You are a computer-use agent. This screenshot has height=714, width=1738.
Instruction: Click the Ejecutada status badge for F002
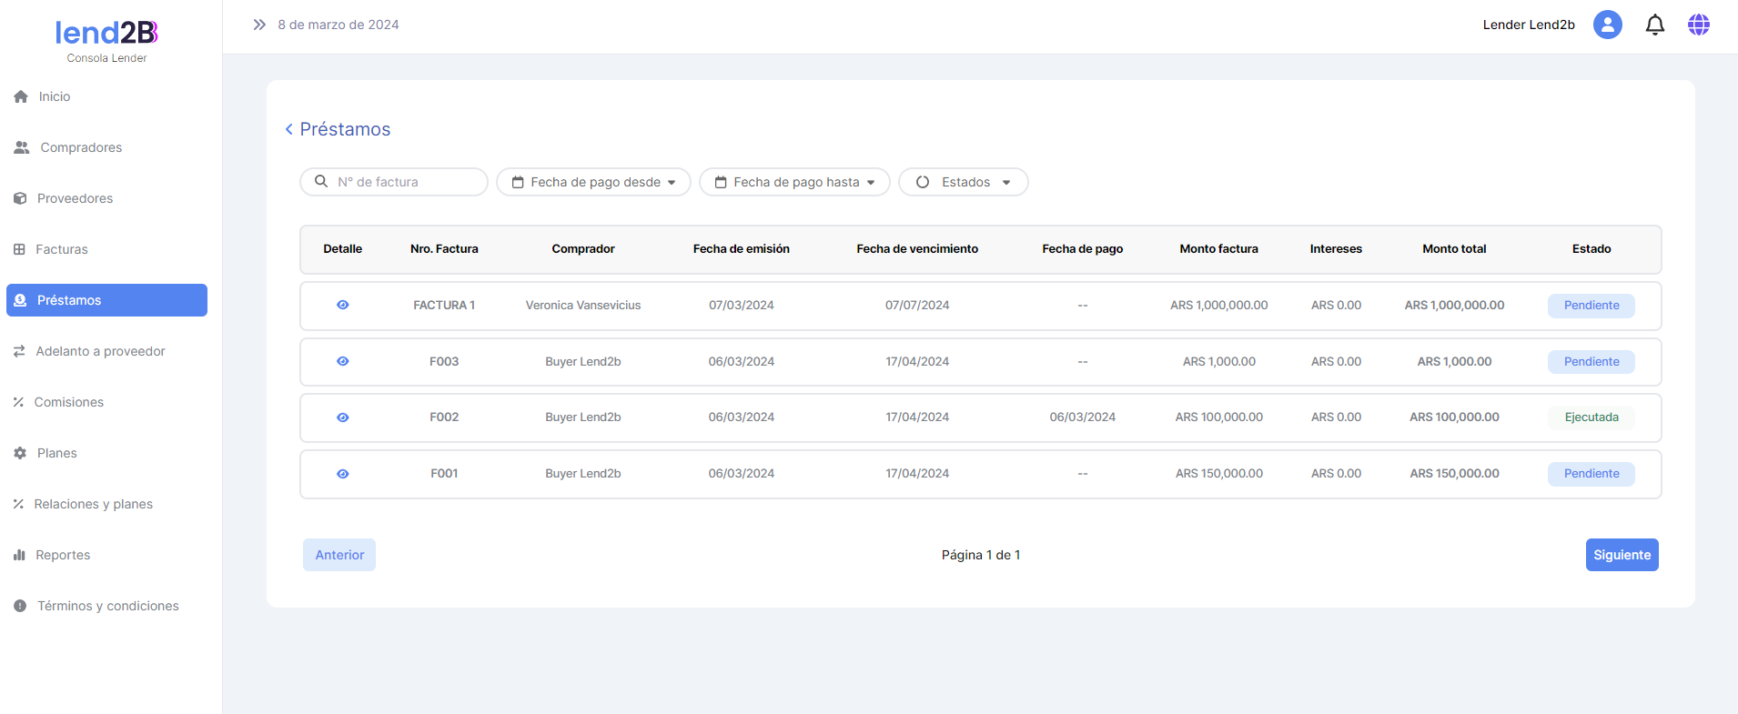coord(1591,417)
